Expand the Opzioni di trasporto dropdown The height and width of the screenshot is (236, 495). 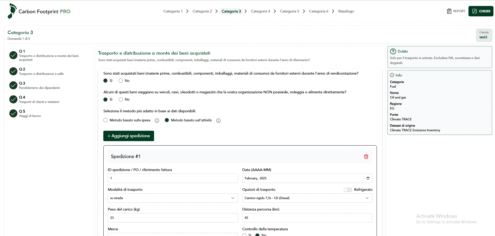click(x=307, y=198)
